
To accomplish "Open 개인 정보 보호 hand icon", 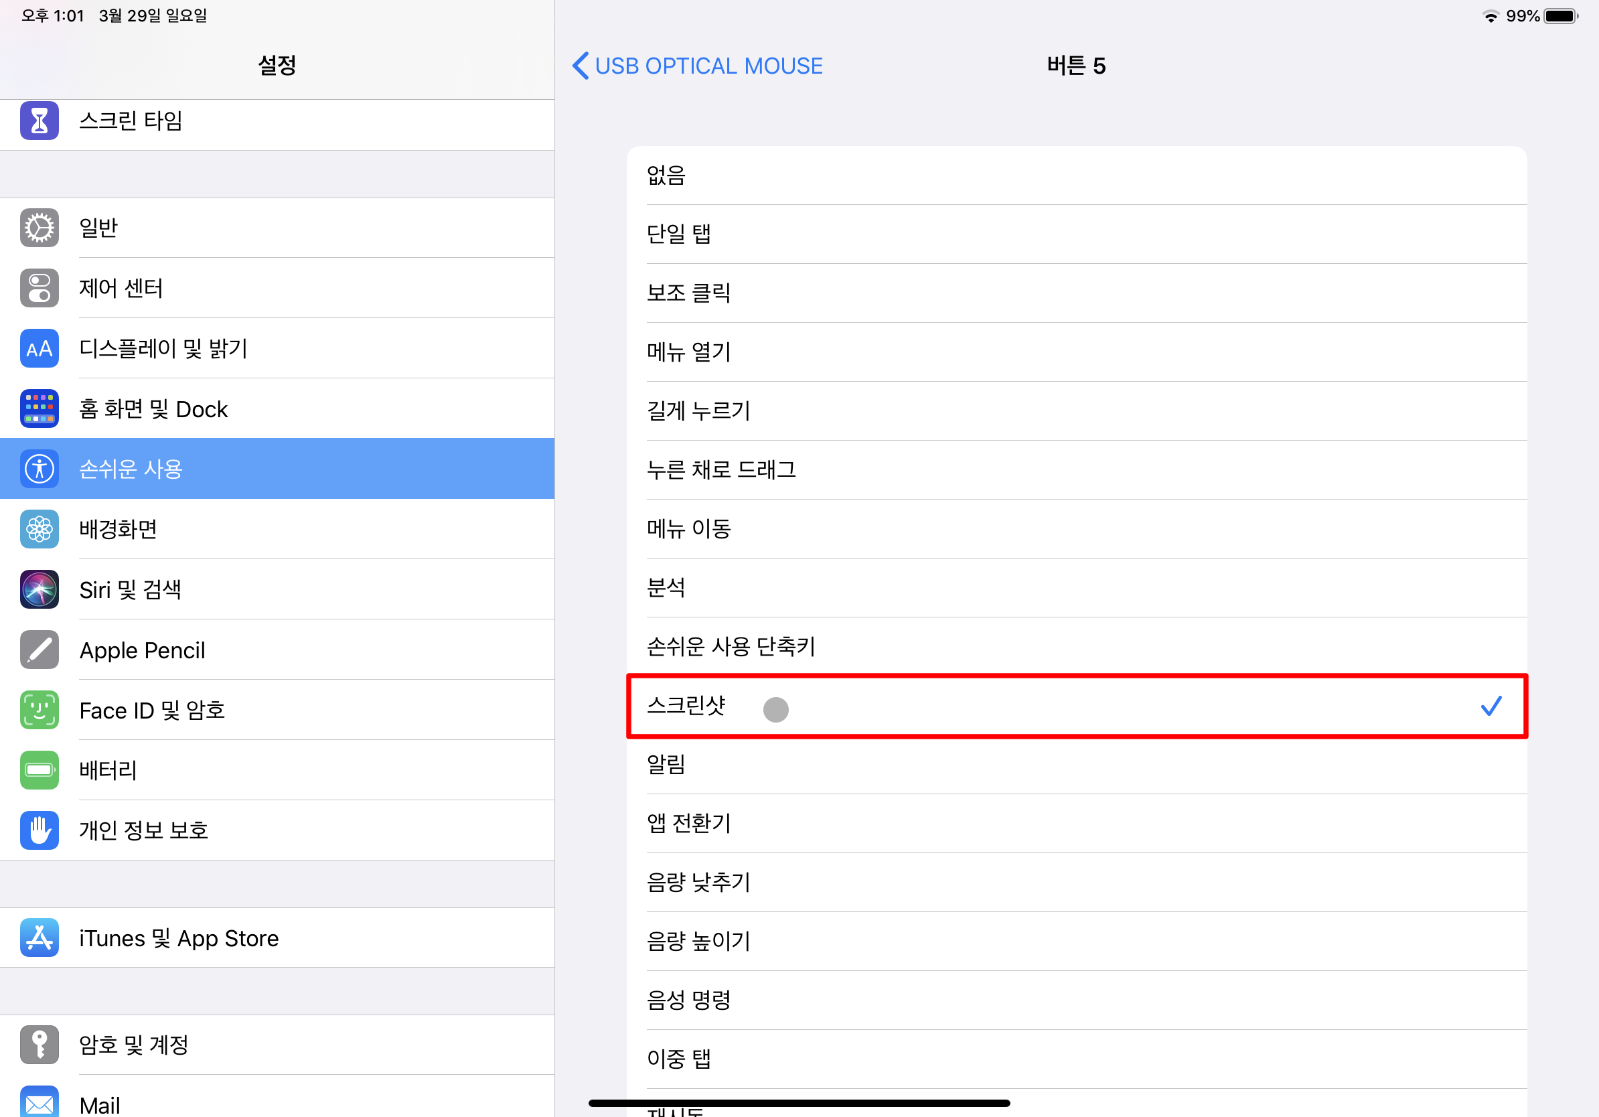I will click(x=39, y=830).
